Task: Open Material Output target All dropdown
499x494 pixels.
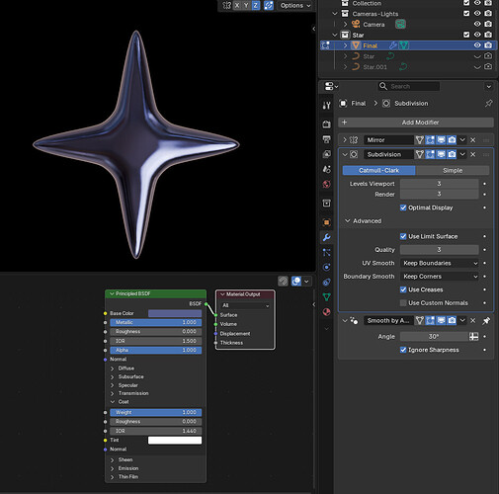Action: 245,305
